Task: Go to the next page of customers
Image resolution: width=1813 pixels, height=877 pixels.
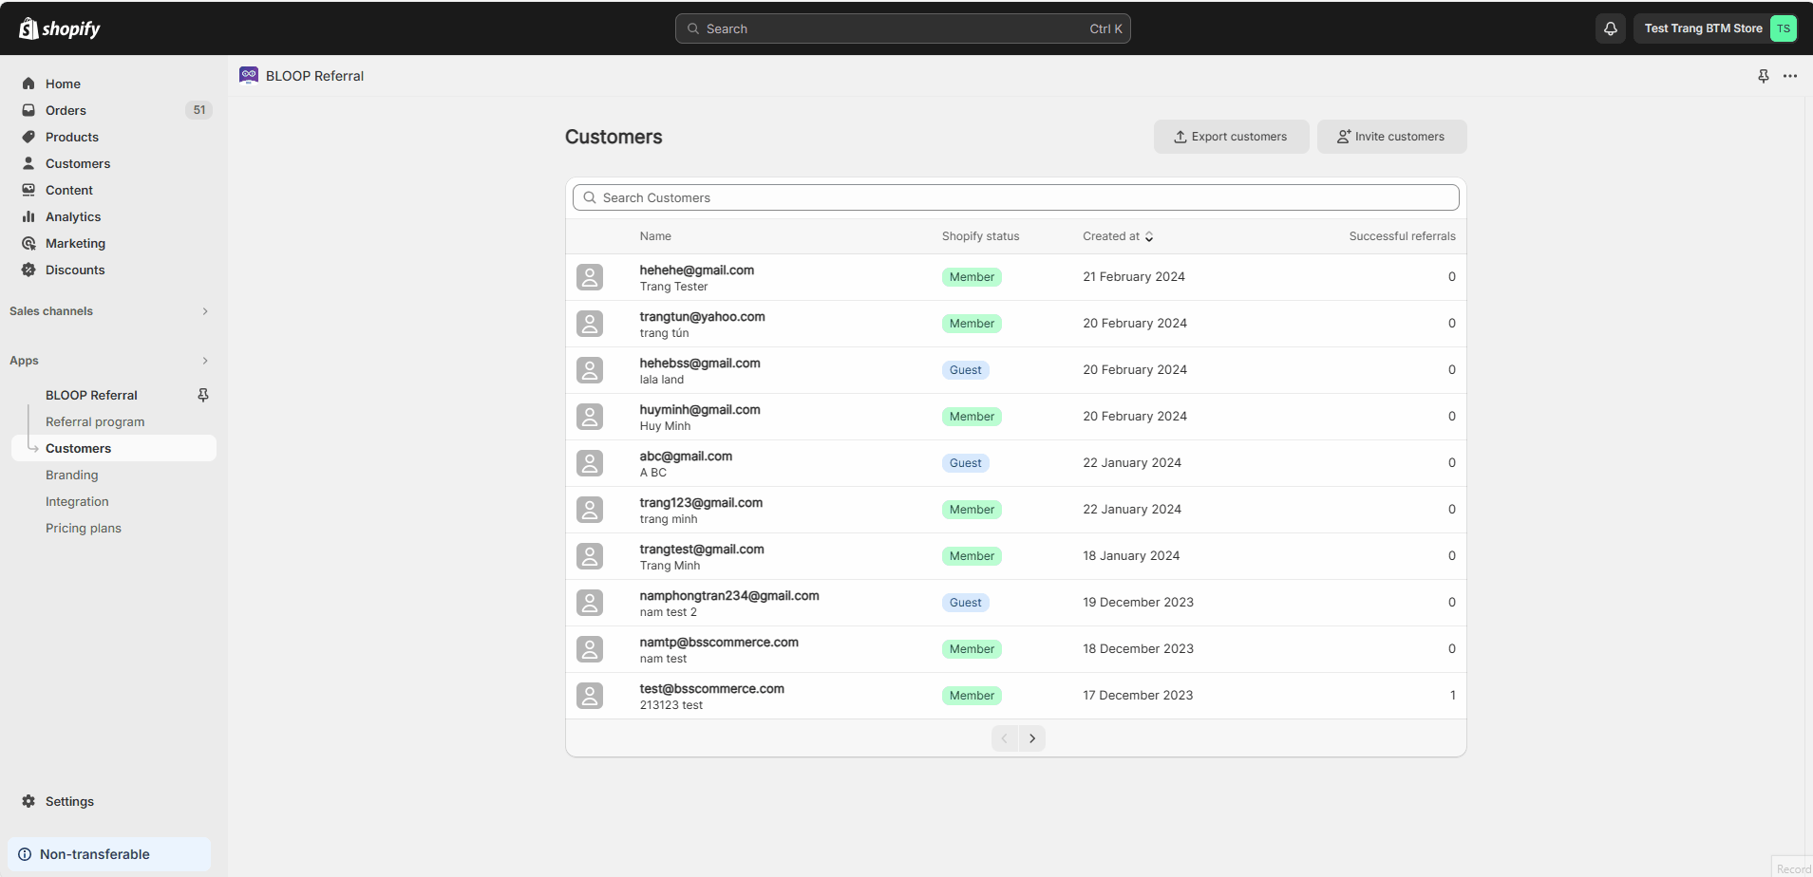Action: (1031, 738)
